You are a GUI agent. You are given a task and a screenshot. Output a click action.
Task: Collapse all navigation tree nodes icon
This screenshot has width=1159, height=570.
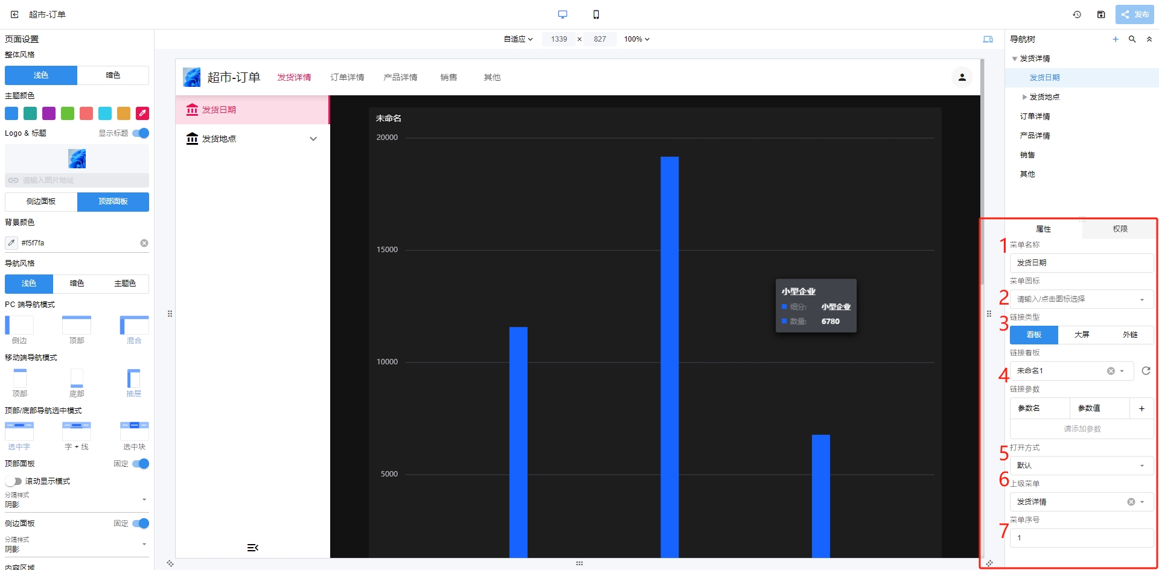[1149, 39]
